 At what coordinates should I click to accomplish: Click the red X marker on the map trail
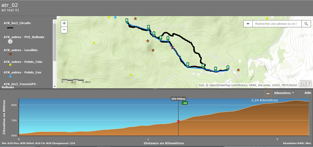[x=173, y=47]
